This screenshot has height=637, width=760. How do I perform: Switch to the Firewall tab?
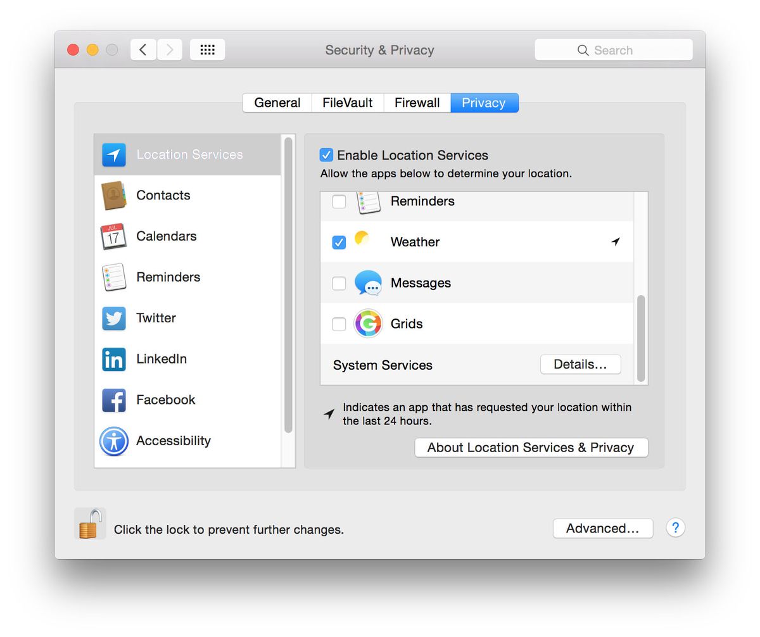[x=417, y=102]
